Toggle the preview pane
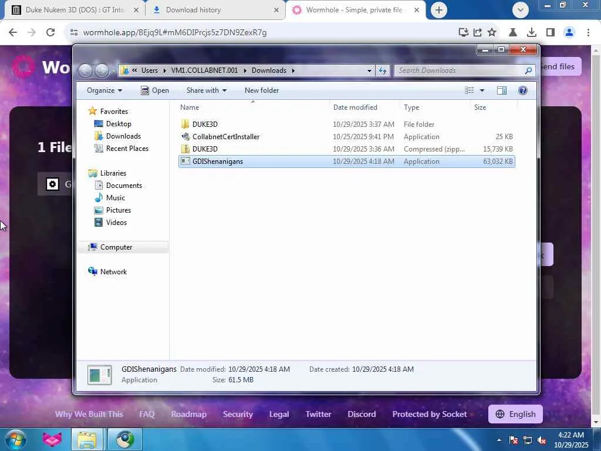 [501, 90]
